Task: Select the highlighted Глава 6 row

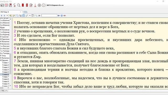Action: (x=5, y=74)
